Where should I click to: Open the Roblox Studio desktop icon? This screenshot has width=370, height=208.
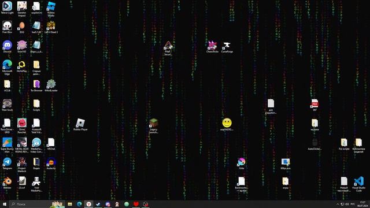51,9
